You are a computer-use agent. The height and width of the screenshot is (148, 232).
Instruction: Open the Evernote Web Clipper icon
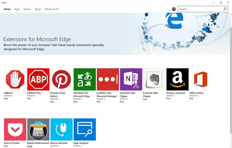(x=154, y=79)
